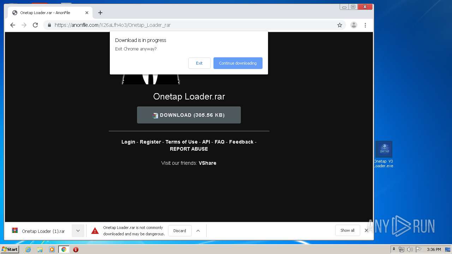The width and height of the screenshot is (452, 254).
Task: Open the API link
Action: click(206, 142)
